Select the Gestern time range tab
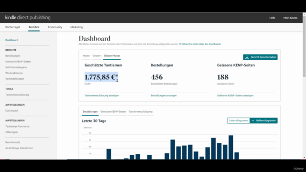 (x=97, y=56)
